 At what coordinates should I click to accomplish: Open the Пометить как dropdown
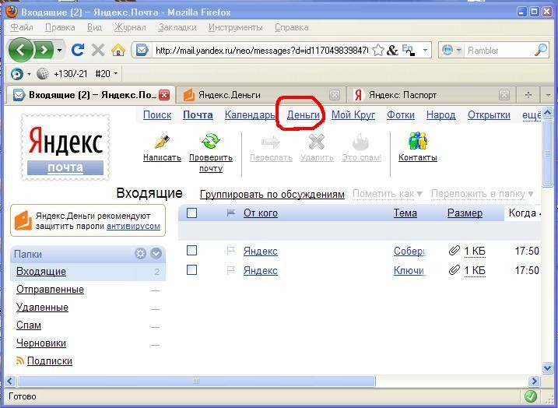point(388,194)
